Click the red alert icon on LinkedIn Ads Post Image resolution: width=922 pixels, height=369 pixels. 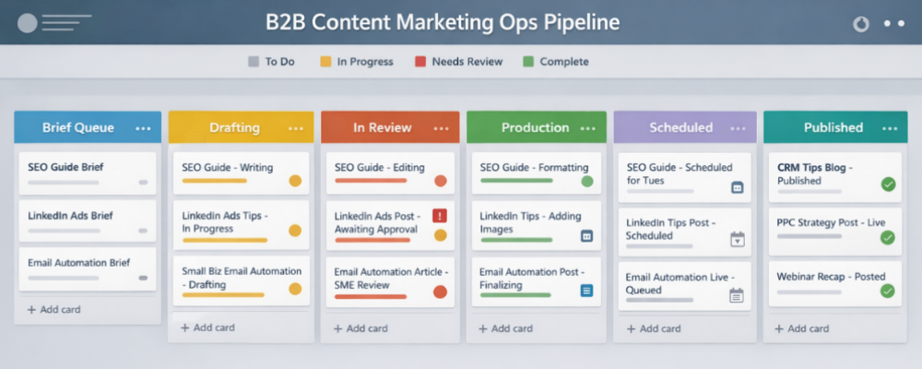coord(440,216)
